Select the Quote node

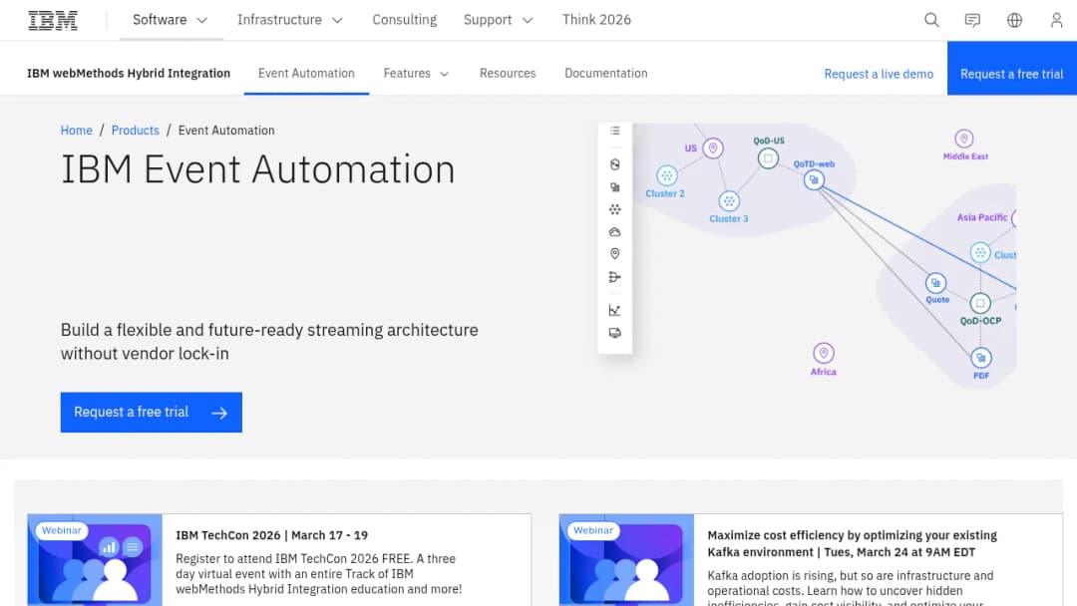[x=935, y=283]
